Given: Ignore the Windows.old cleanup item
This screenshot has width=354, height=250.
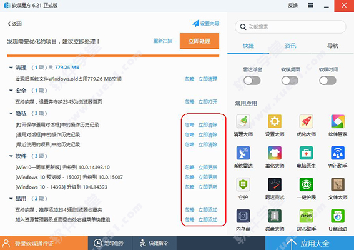Looking at the screenshot, I should pos(190,79).
